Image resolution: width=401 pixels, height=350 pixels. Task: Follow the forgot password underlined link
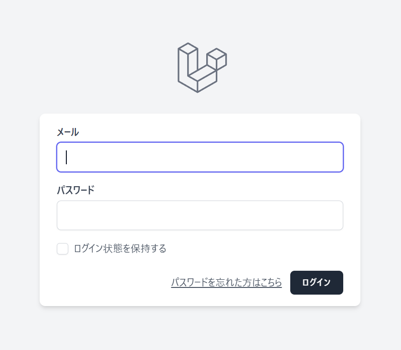tap(226, 283)
